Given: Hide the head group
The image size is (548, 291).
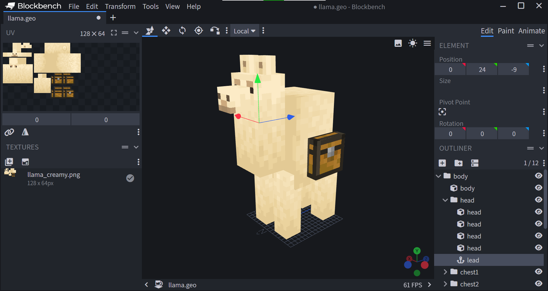Looking at the screenshot, I should 539,200.
